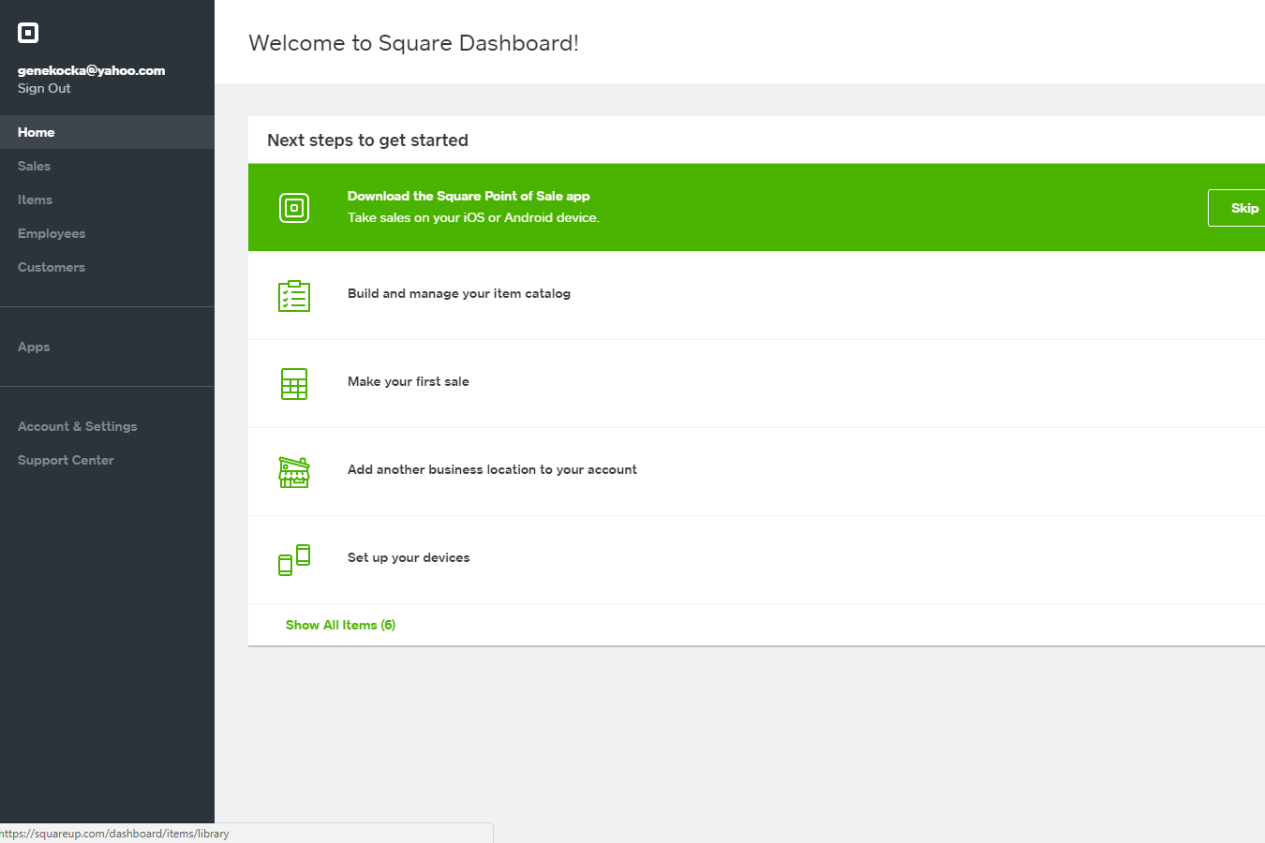Open Account & Settings

point(78,426)
